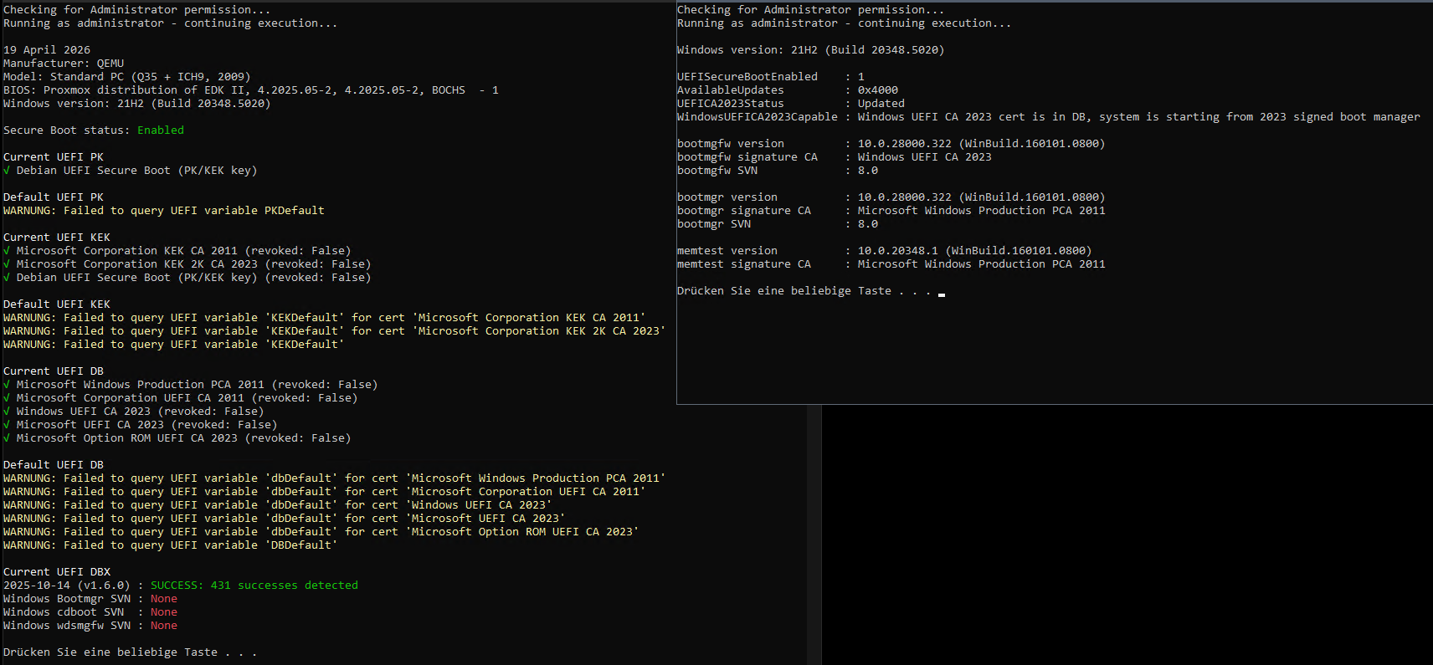Image resolution: width=1433 pixels, height=665 pixels.
Task: Click the 'bootmgr signature CA' line
Action: [891, 211]
